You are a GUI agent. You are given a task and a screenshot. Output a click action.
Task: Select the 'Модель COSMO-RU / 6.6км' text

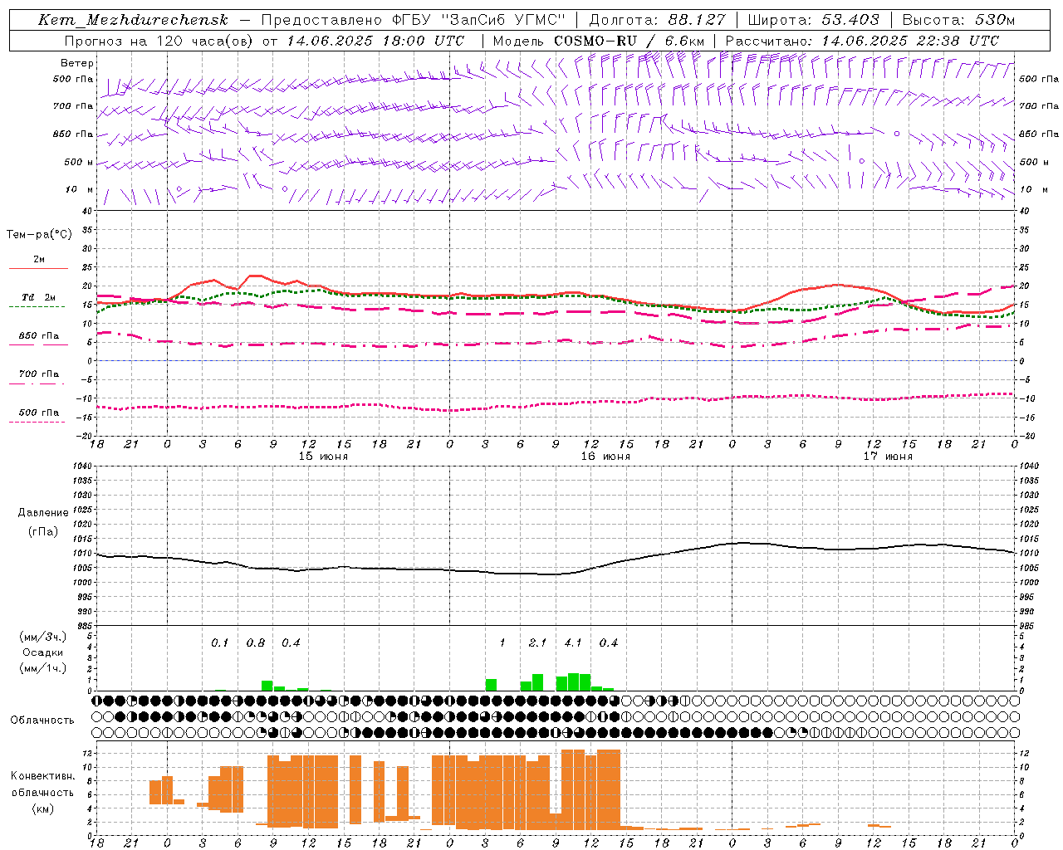click(x=599, y=41)
